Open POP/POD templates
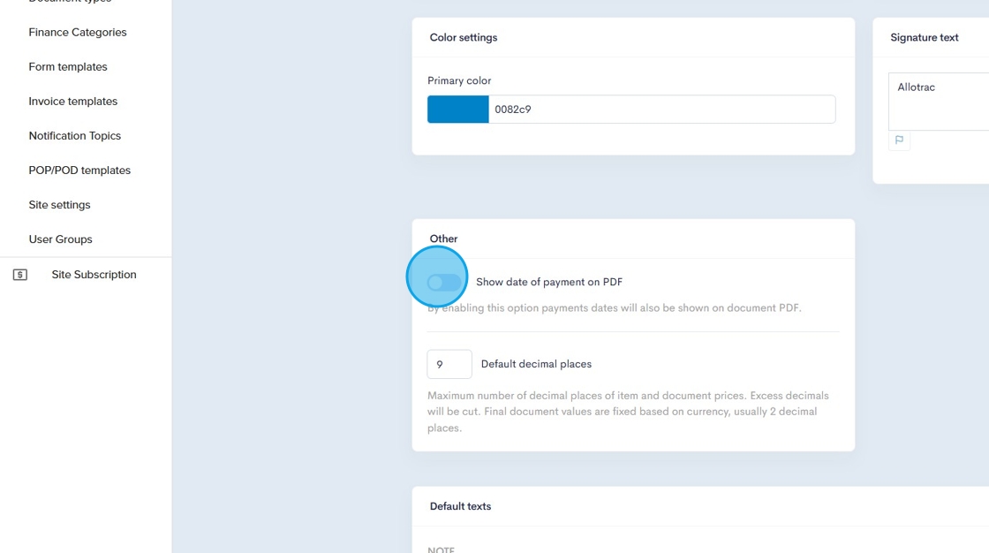 point(79,170)
